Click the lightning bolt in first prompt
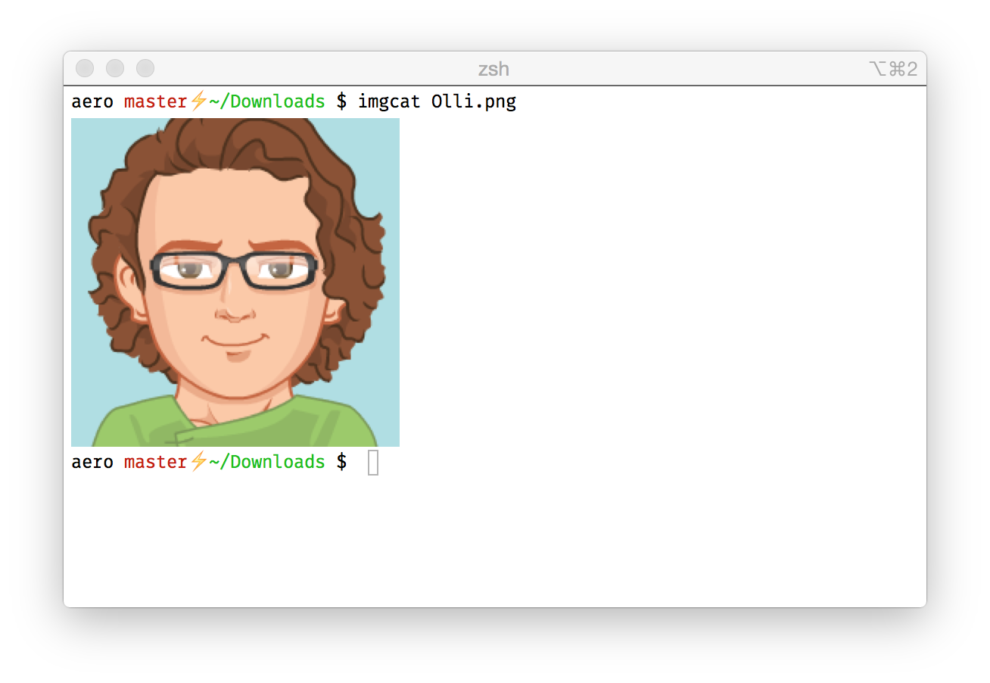The image size is (990, 683). point(198,101)
